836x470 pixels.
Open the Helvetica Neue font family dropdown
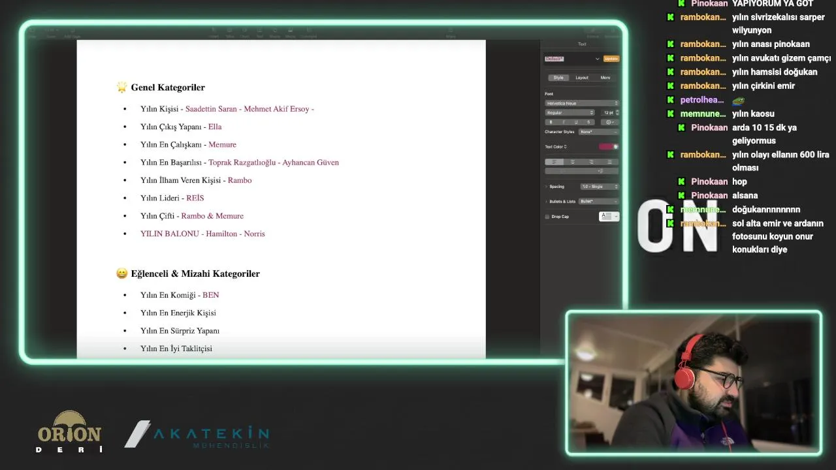tap(582, 103)
